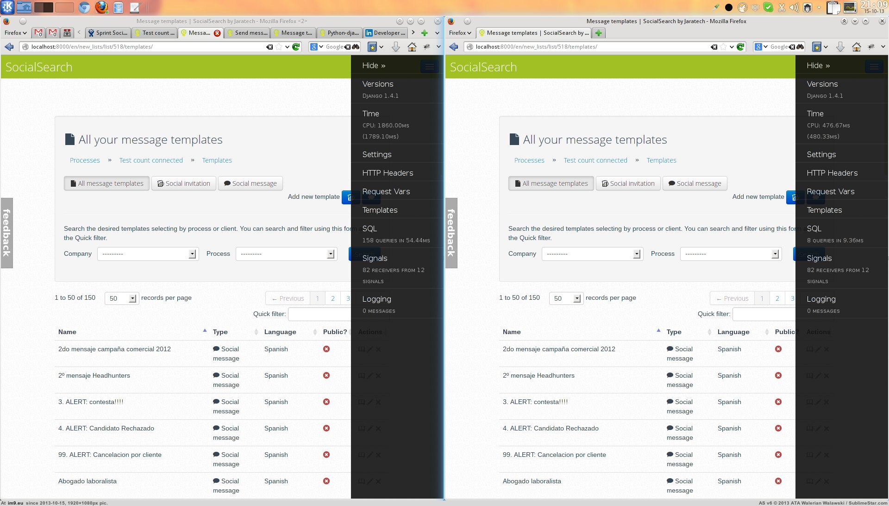Open the first pinned Gmail tab in left Firefox
The image size is (889, 506).
coord(38,33)
